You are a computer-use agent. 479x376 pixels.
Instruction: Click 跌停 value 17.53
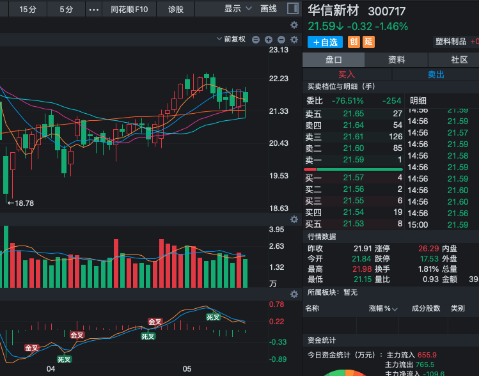coord(429,259)
